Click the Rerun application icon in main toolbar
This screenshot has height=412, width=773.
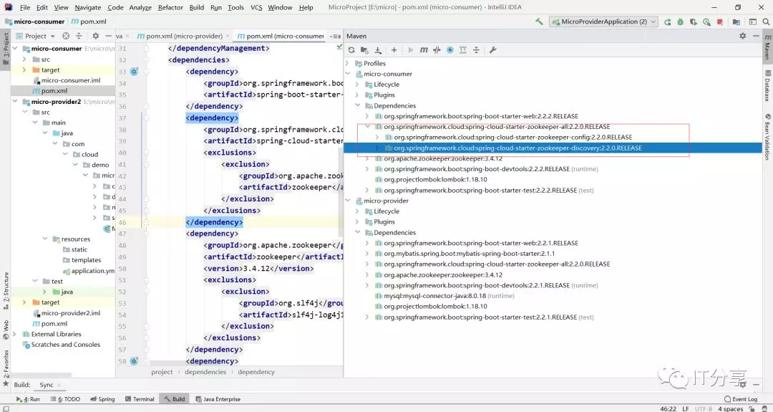click(x=667, y=21)
